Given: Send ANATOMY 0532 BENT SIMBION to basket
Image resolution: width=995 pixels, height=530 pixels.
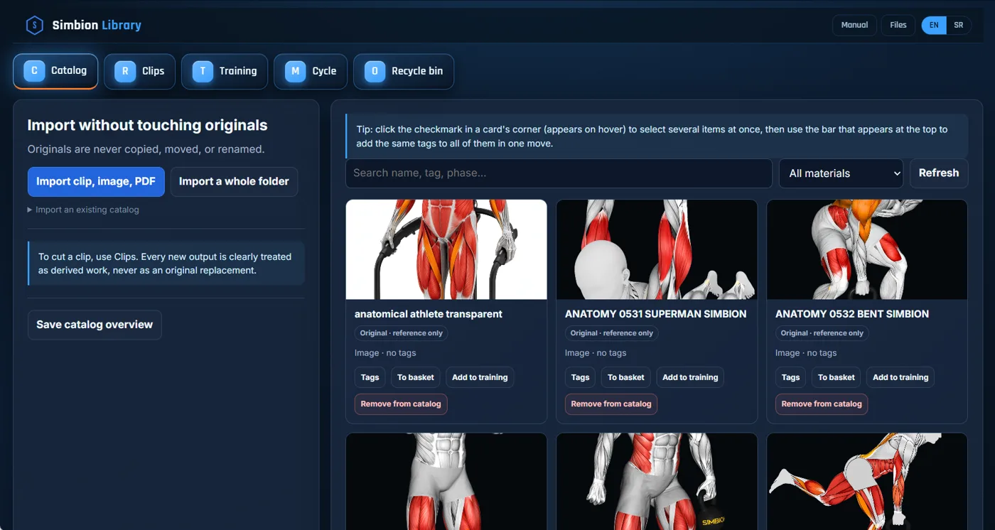Looking at the screenshot, I should (837, 377).
